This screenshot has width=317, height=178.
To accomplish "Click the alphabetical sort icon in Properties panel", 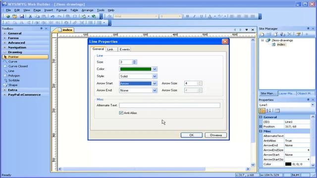I will (268, 111).
